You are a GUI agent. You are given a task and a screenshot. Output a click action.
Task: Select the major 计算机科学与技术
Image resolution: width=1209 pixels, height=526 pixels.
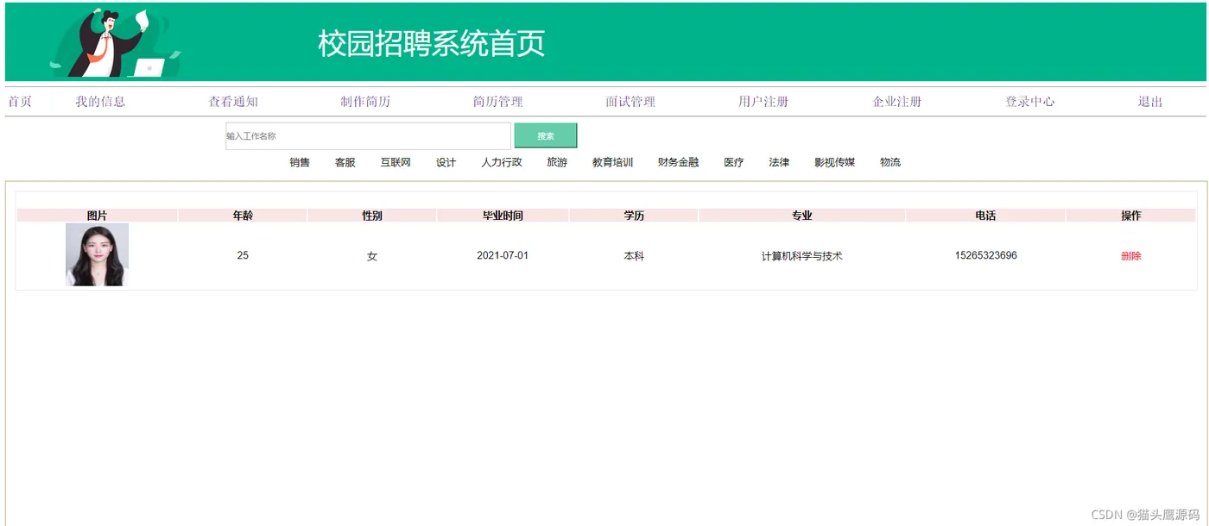(x=802, y=256)
